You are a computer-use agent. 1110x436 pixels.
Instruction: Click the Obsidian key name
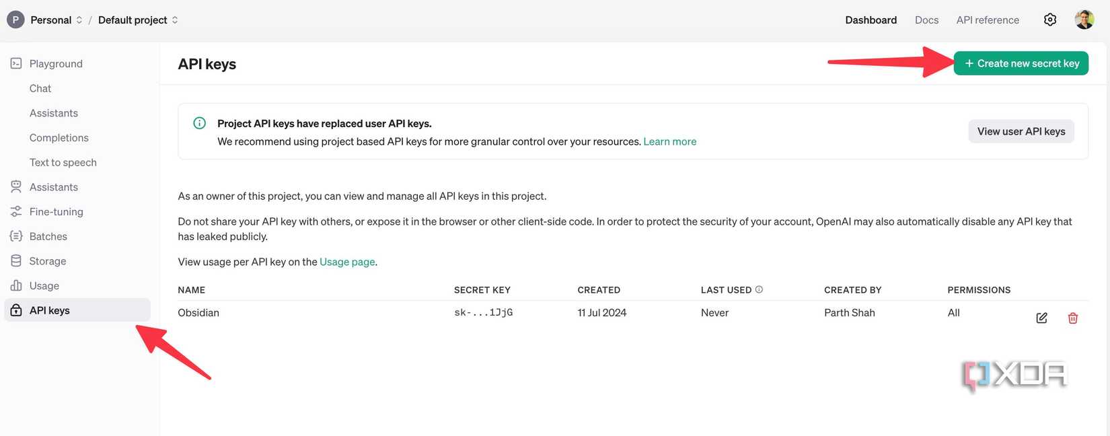tap(198, 312)
